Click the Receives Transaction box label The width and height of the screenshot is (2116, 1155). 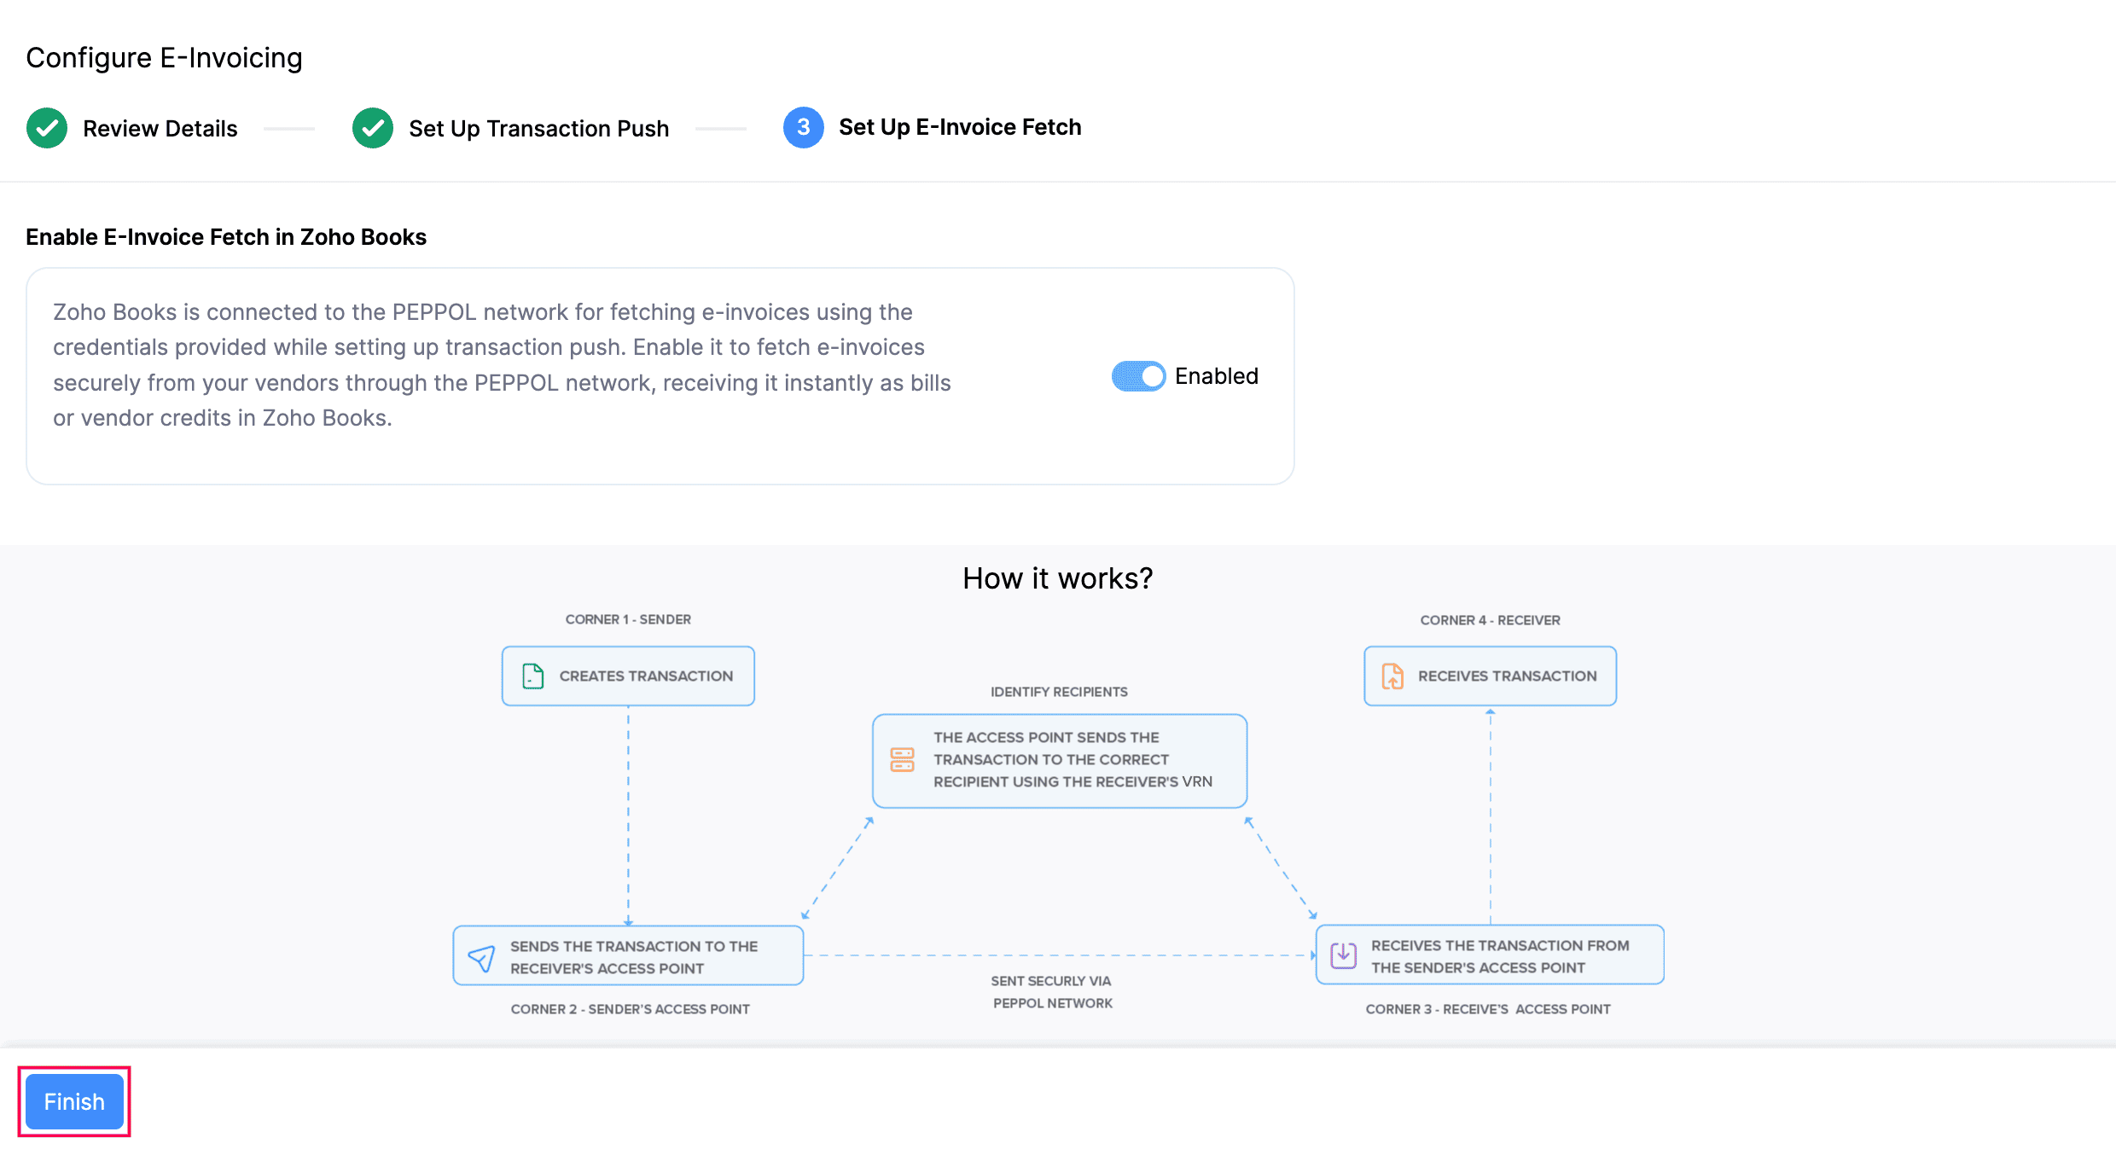click(x=1507, y=676)
